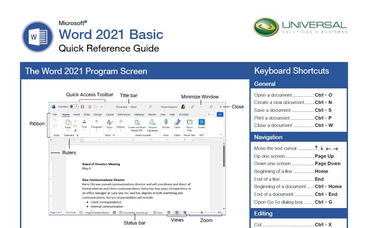
Task: Click the Redo icon in the Quick Access Toolbar
Action: click(96, 107)
